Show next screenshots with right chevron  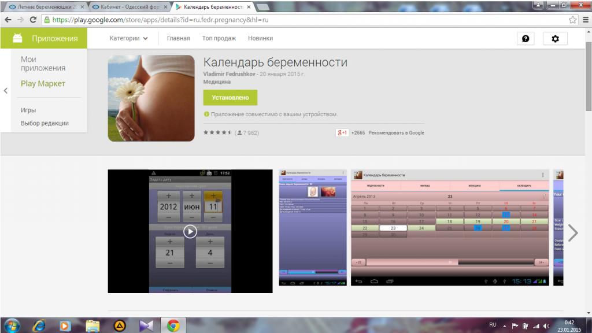(x=572, y=232)
